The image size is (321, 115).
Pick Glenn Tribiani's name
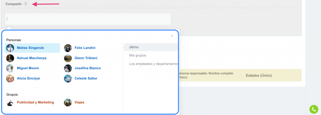86,58
